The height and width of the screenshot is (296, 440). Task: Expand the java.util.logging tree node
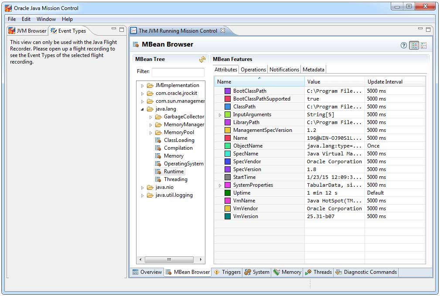[x=142, y=195]
